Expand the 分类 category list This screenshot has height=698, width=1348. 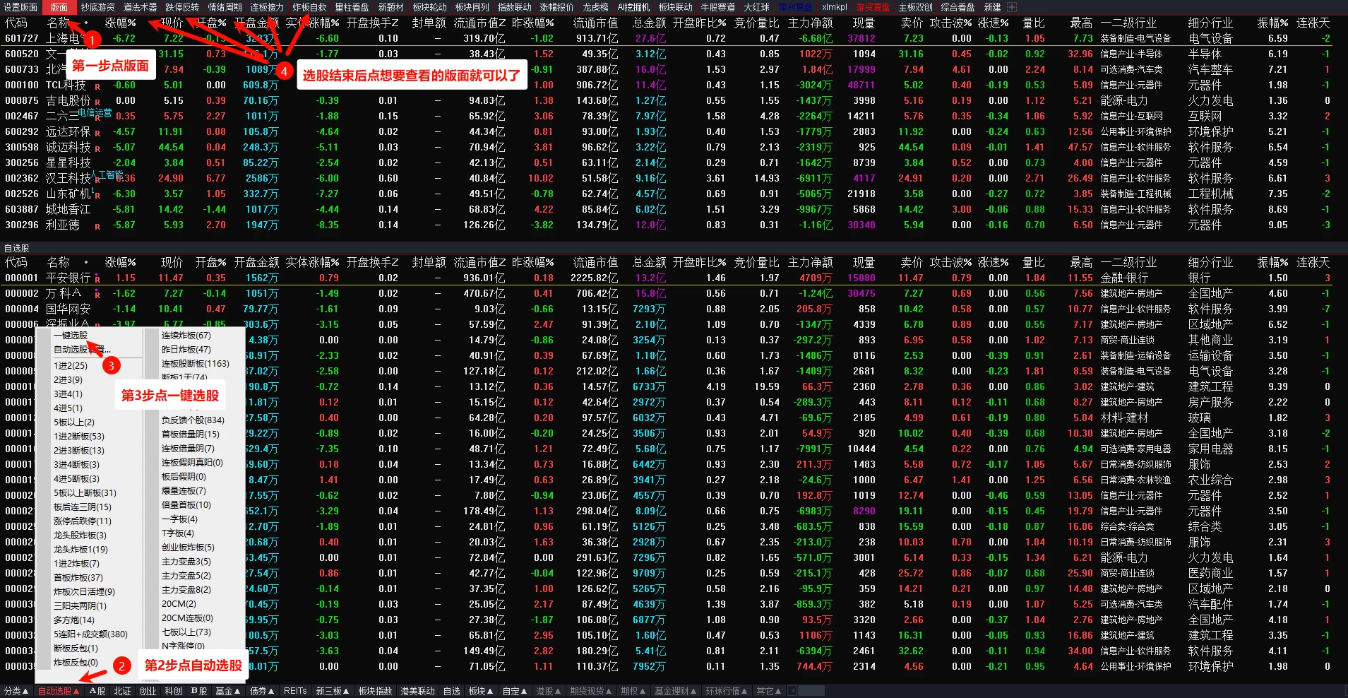coord(16,691)
